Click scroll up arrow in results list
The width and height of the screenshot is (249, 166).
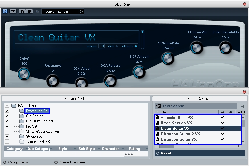coord(243,117)
